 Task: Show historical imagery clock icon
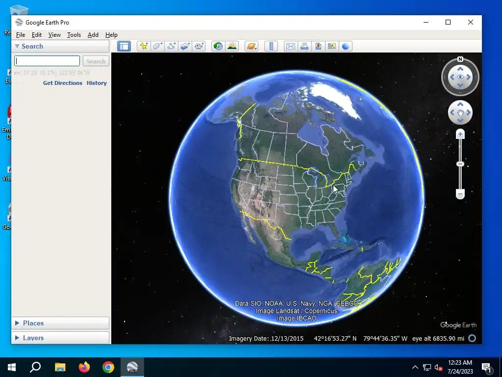pyautogui.click(x=218, y=46)
